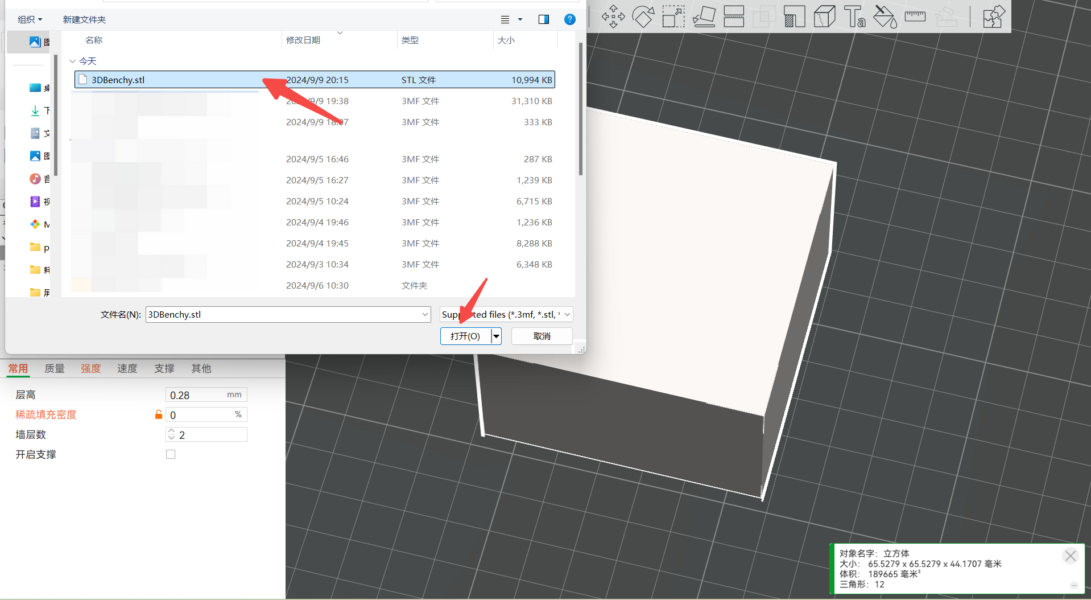Click the 层高 value field
This screenshot has width=1091, height=600.
pos(206,394)
